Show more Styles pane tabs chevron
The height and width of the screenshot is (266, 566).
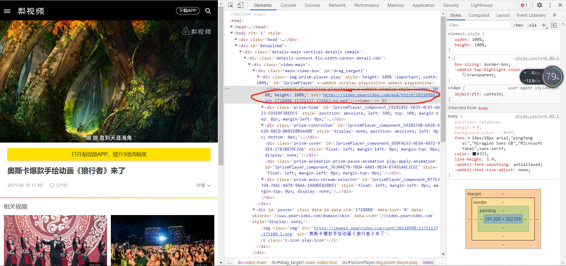tap(554, 15)
